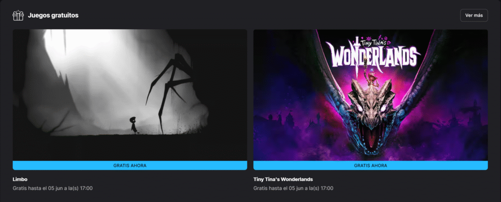Click the Ver más button

point(474,15)
